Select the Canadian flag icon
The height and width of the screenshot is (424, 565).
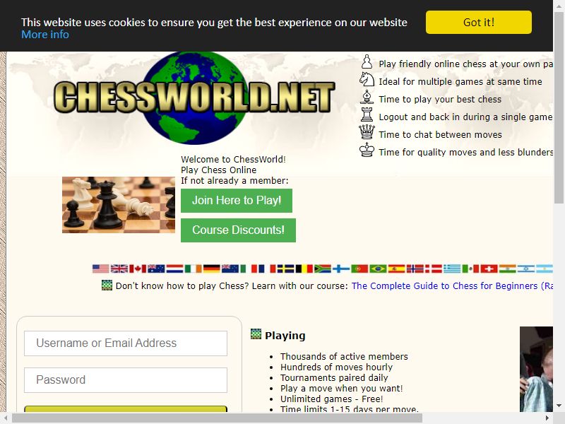pyautogui.click(x=138, y=269)
